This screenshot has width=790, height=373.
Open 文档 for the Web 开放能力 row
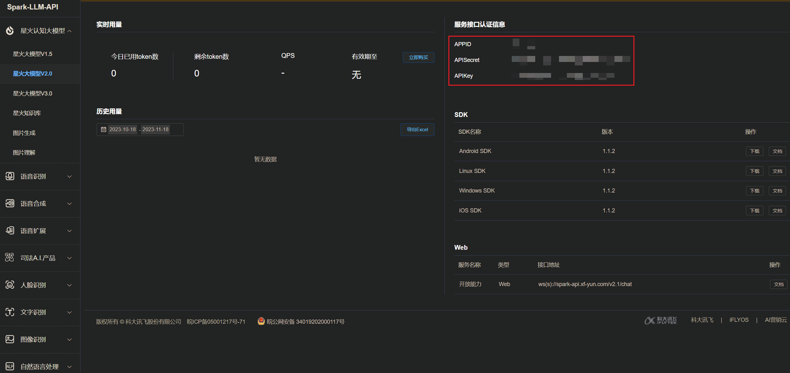(779, 284)
